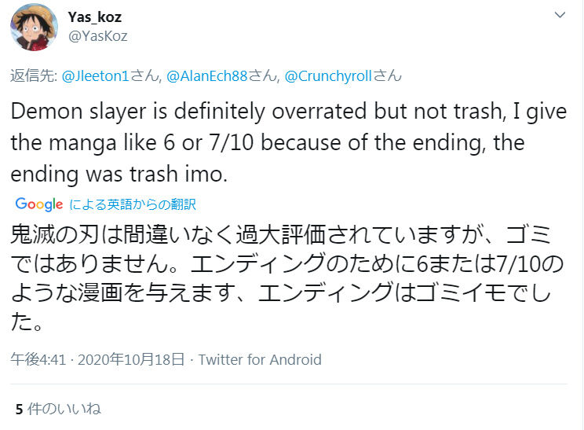Open the @YasKoz handle link
Screen dimensions: 584x430
point(98,36)
